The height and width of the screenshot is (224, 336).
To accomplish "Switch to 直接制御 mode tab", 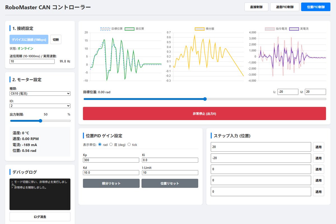I will 256,7.
